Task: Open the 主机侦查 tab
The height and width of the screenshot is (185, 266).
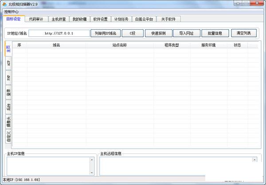Action: point(59,19)
